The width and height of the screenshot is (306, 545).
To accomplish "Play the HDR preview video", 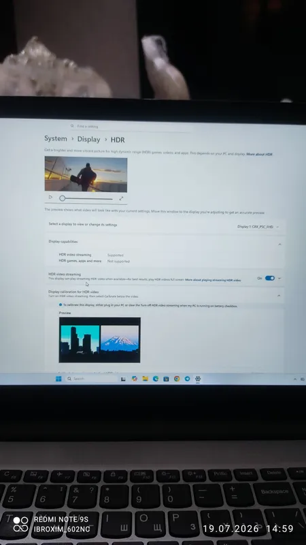I will (50, 197).
